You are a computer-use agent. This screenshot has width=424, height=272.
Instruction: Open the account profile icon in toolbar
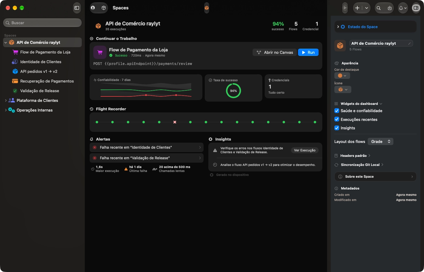[93, 8]
